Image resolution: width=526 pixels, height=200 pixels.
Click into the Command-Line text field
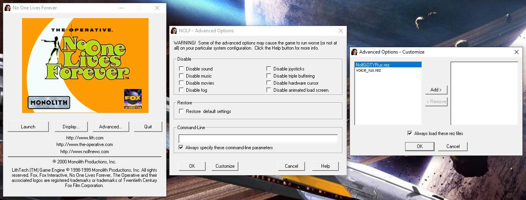coord(258,139)
